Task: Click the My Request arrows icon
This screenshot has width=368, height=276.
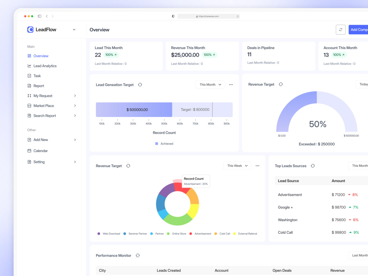Action: pos(29,96)
